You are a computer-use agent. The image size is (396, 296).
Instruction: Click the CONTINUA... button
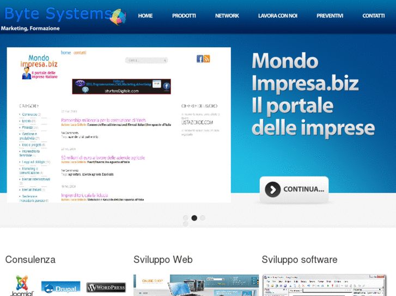click(294, 190)
